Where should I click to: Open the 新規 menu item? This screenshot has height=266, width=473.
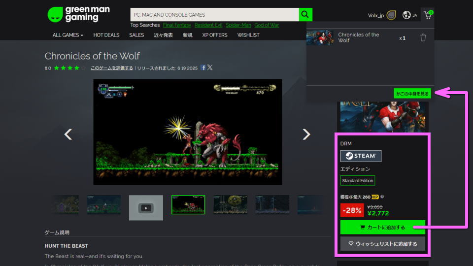pos(187,35)
